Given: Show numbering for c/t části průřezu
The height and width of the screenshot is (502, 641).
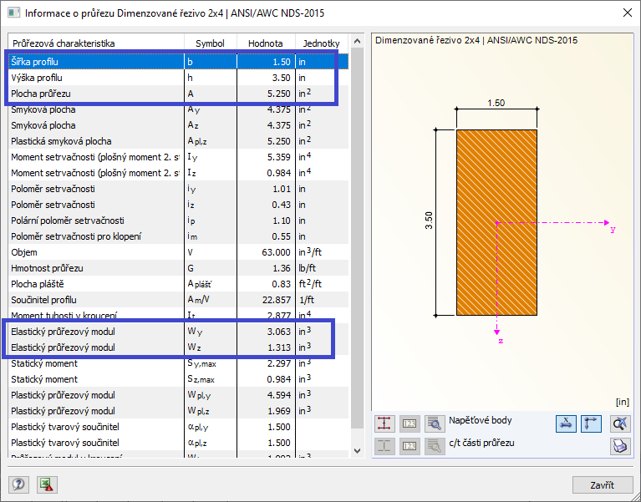Looking at the screenshot, I should [x=410, y=446].
